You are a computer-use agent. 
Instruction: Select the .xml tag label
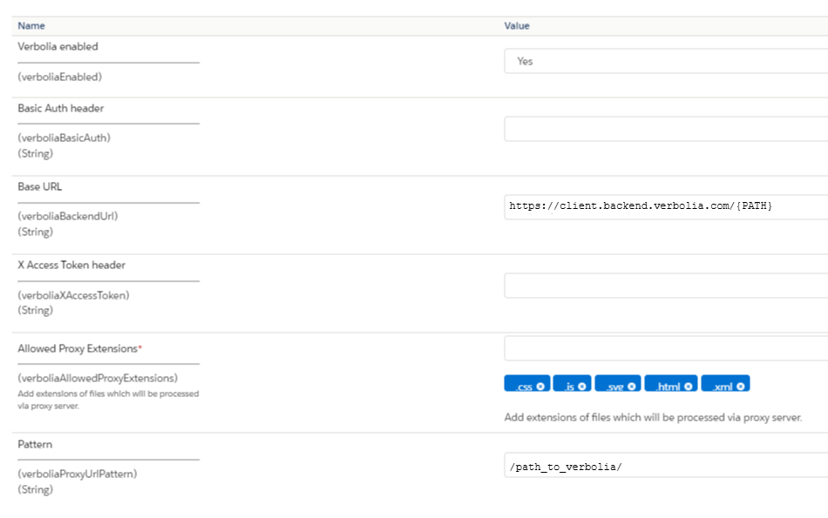pos(721,386)
